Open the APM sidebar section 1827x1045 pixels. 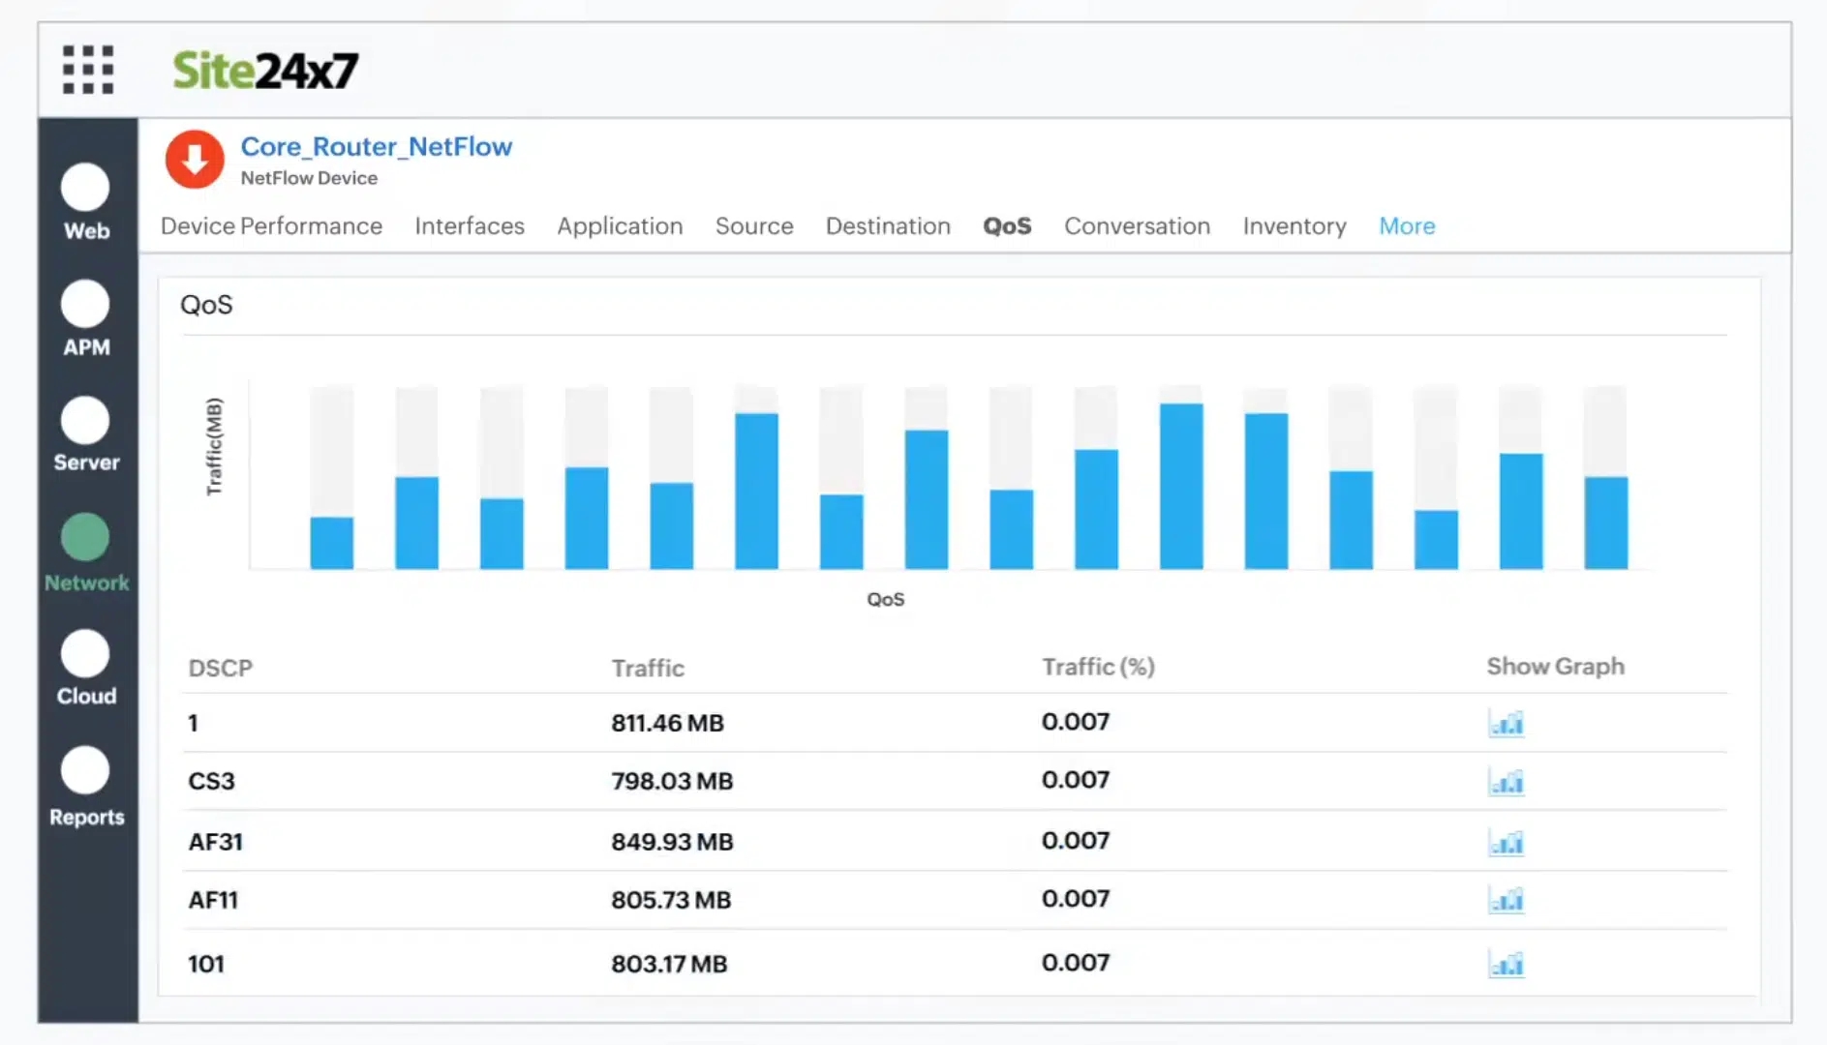(85, 305)
